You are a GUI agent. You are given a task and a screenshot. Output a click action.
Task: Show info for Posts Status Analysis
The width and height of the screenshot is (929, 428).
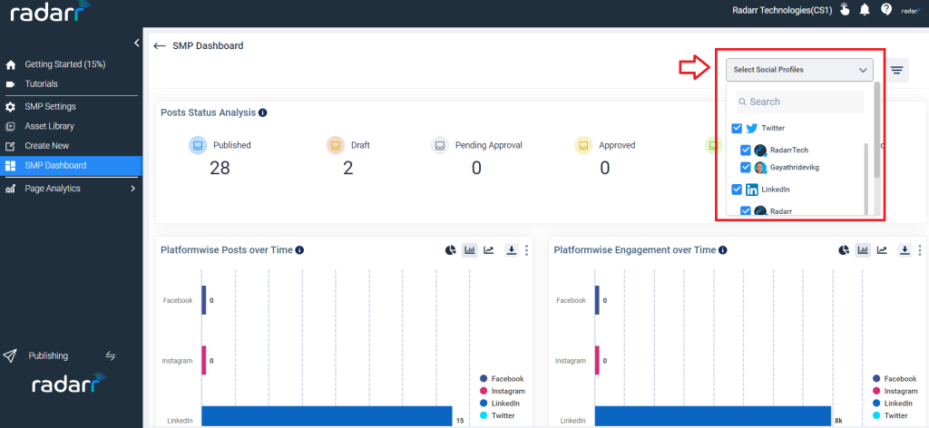262,112
